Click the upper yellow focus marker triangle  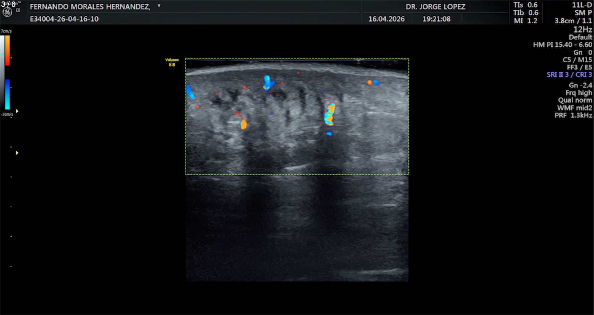(x=17, y=111)
